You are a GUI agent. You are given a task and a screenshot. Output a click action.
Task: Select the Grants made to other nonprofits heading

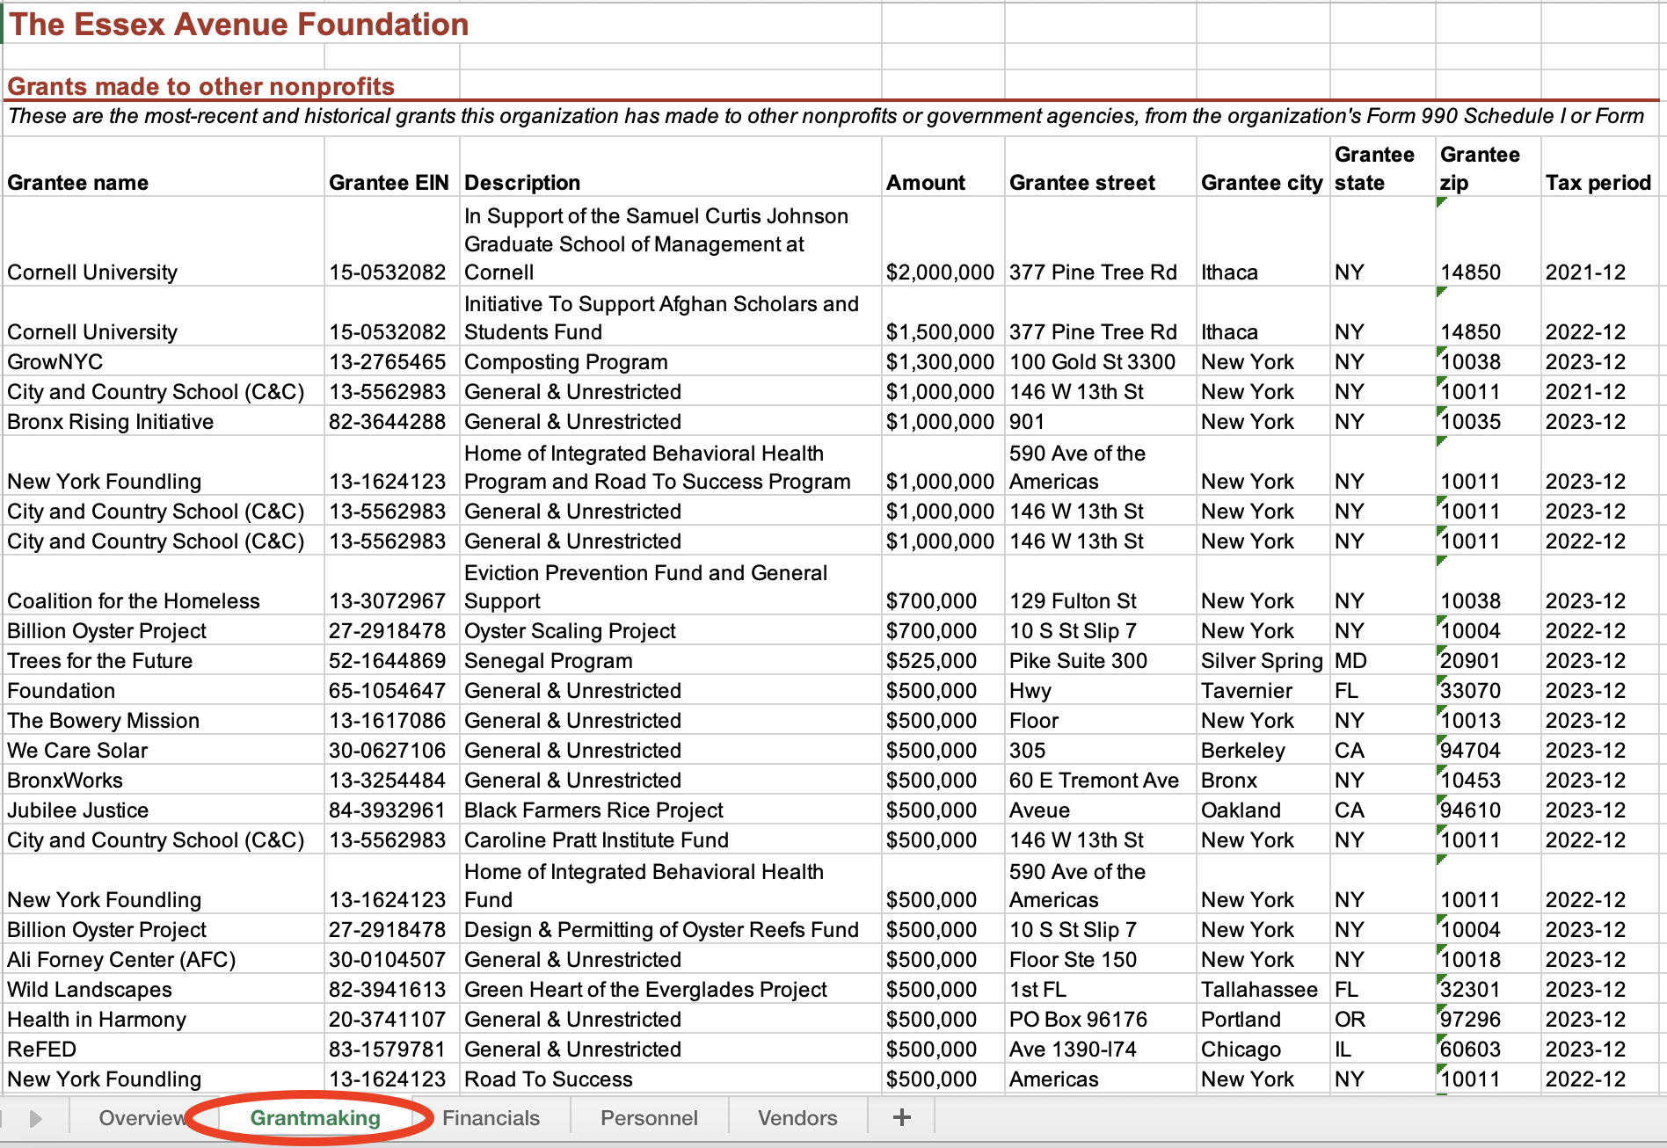coord(200,86)
